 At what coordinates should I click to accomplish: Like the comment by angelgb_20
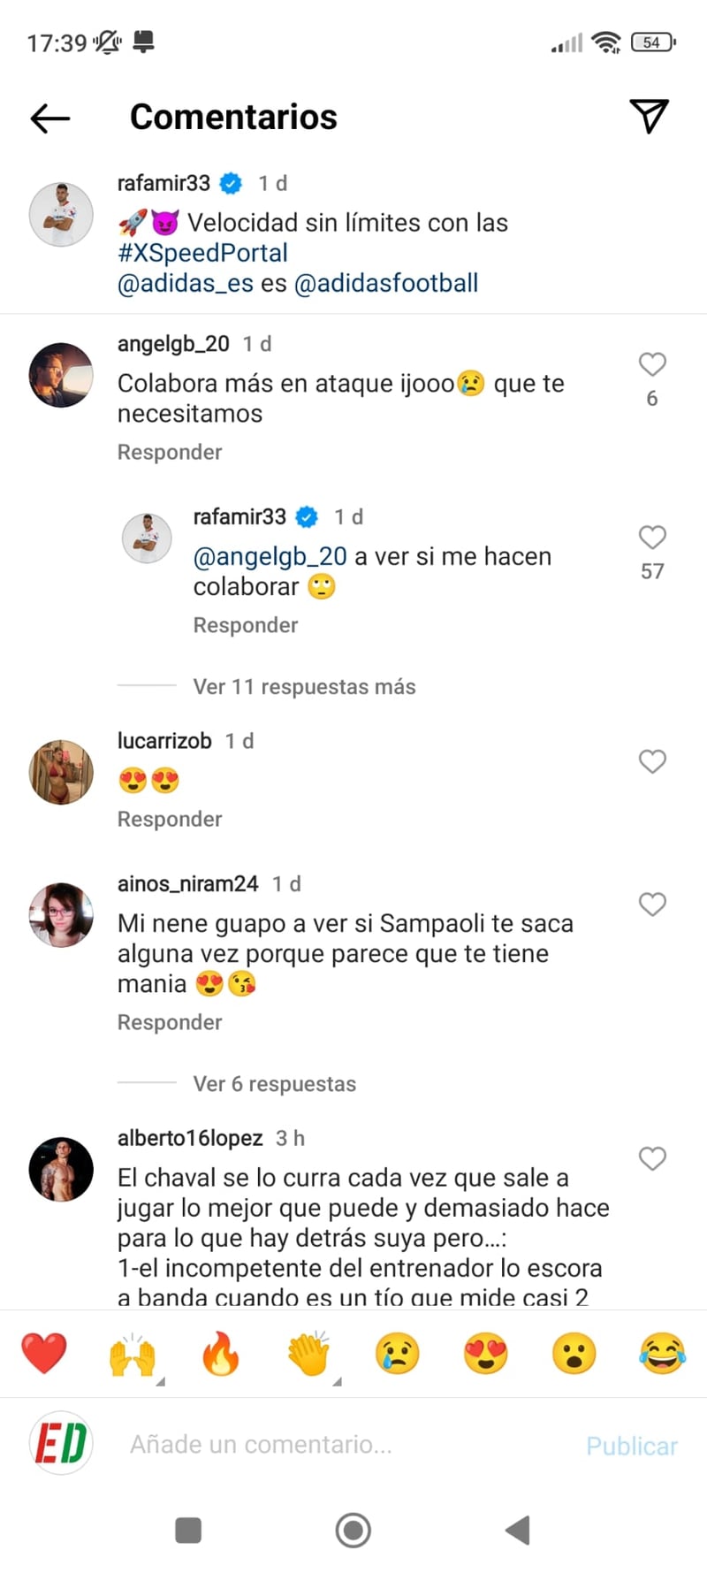[x=652, y=364]
